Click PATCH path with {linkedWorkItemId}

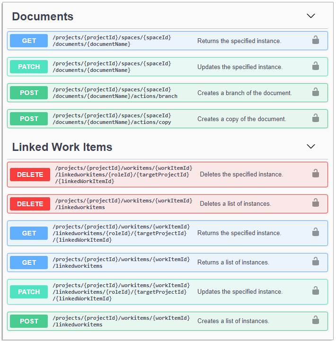click(x=121, y=292)
